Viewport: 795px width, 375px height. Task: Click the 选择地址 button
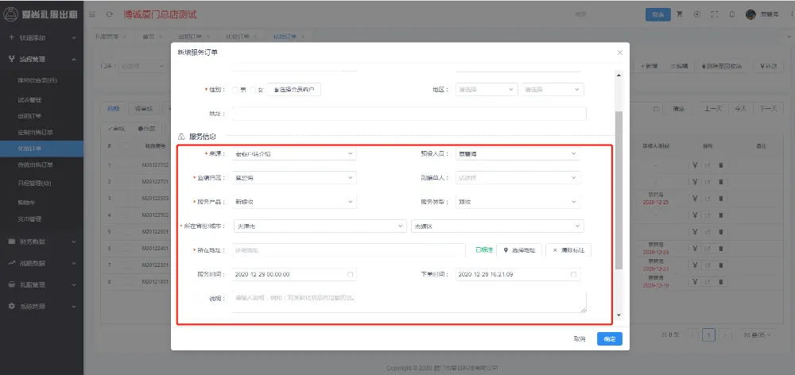pyautogui.click(x=520, y=250)
